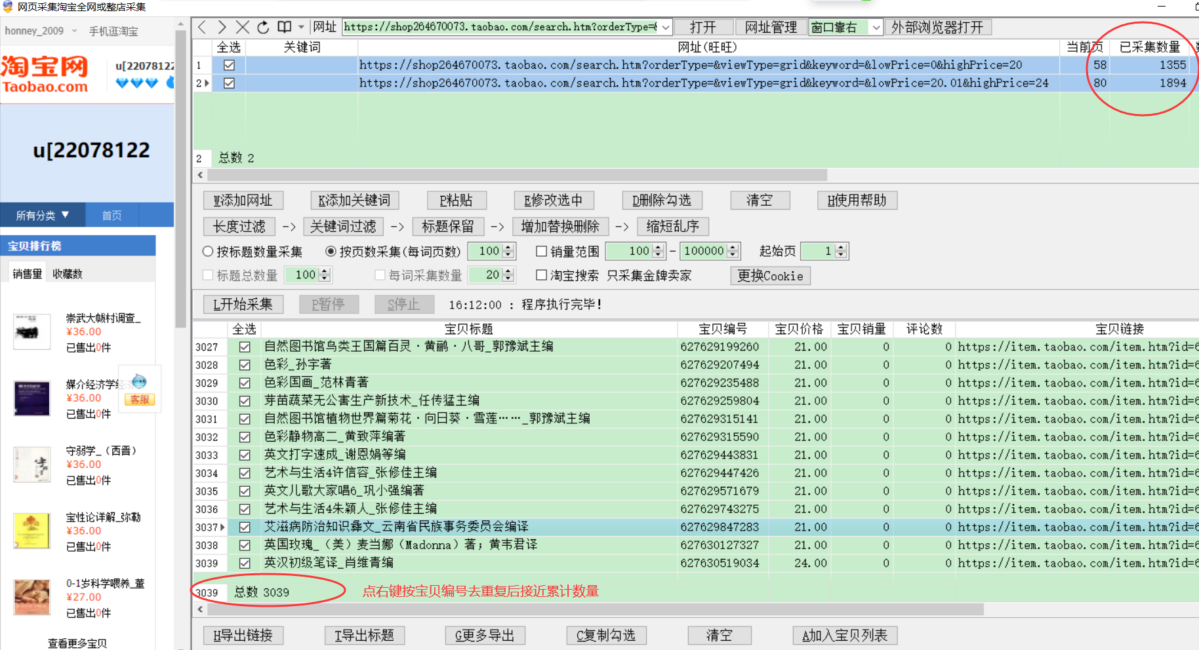
Task: Toggle the 淘宝搜索 checkbox
Action: 541,275
